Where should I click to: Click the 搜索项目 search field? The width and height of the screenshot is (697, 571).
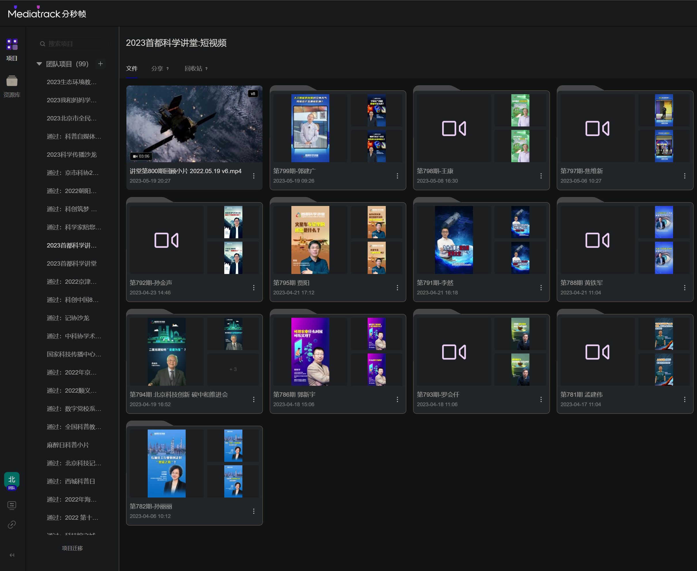click(x=72, y=44)
